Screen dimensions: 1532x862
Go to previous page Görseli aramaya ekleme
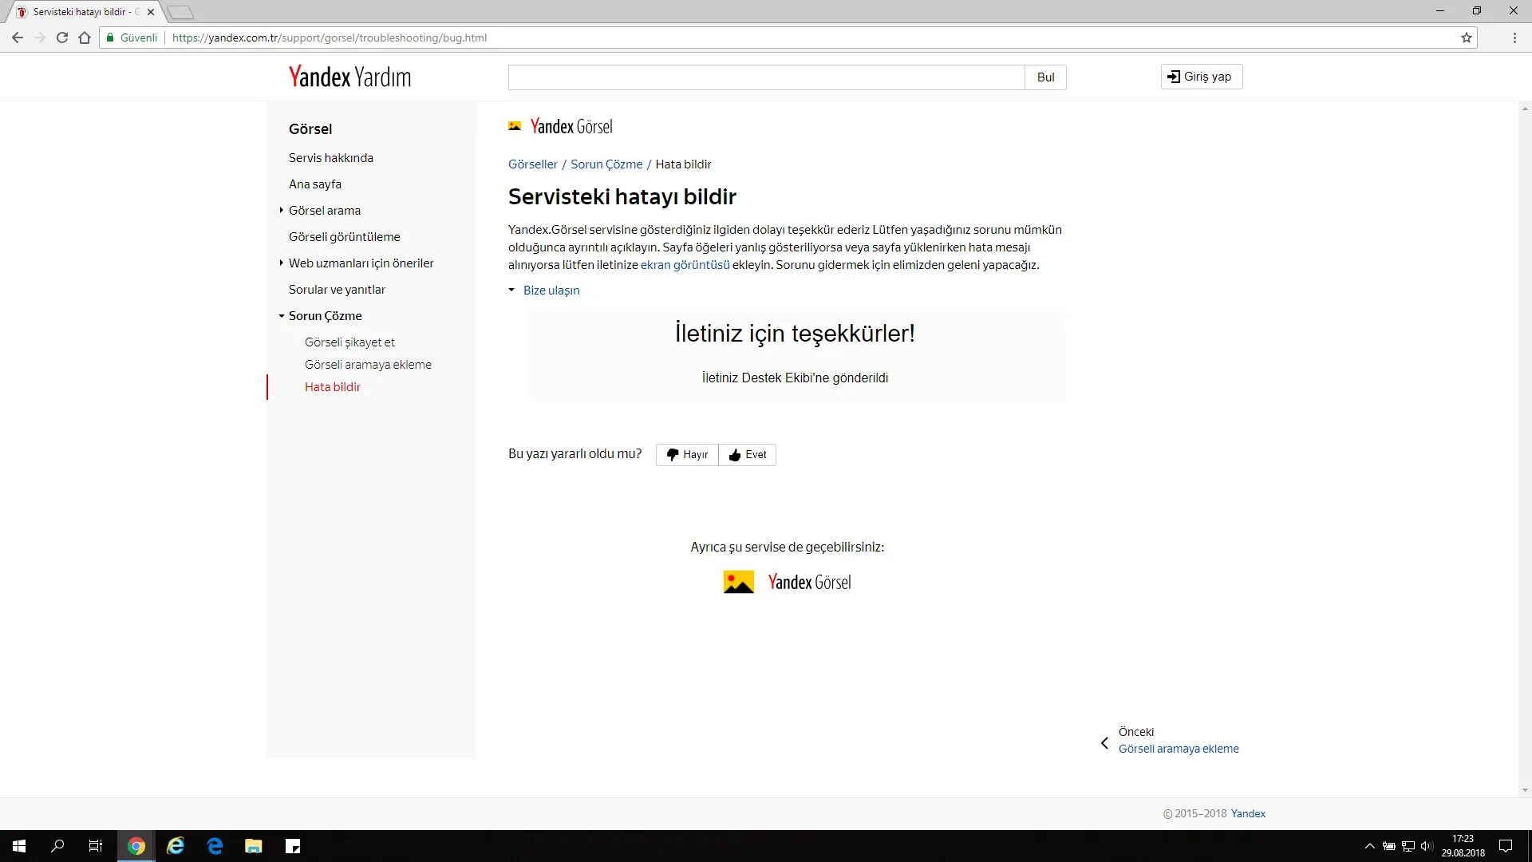point(1178,748)
